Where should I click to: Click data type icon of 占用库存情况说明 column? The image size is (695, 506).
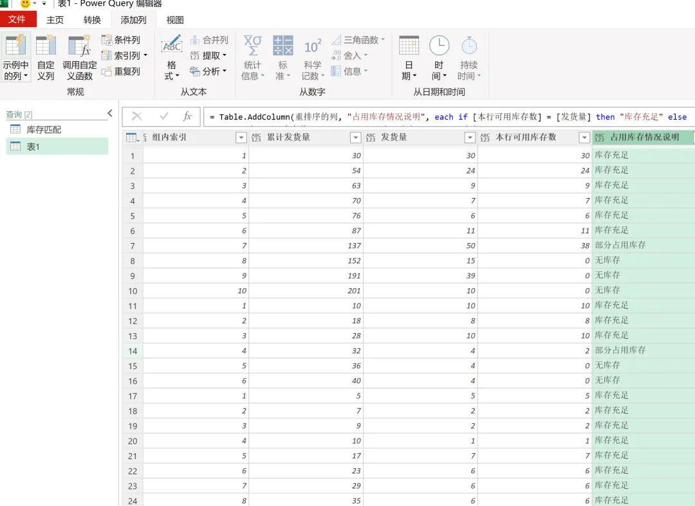(x=599, y=138)
